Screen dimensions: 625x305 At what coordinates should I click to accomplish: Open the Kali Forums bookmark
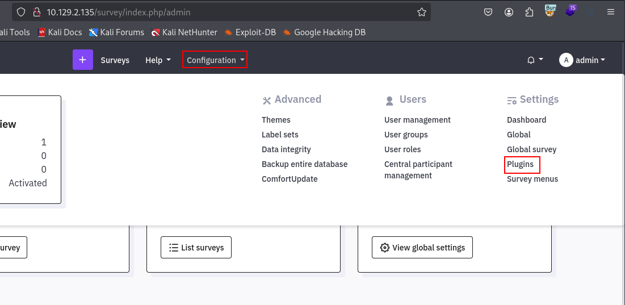click(x=116, y=32)
